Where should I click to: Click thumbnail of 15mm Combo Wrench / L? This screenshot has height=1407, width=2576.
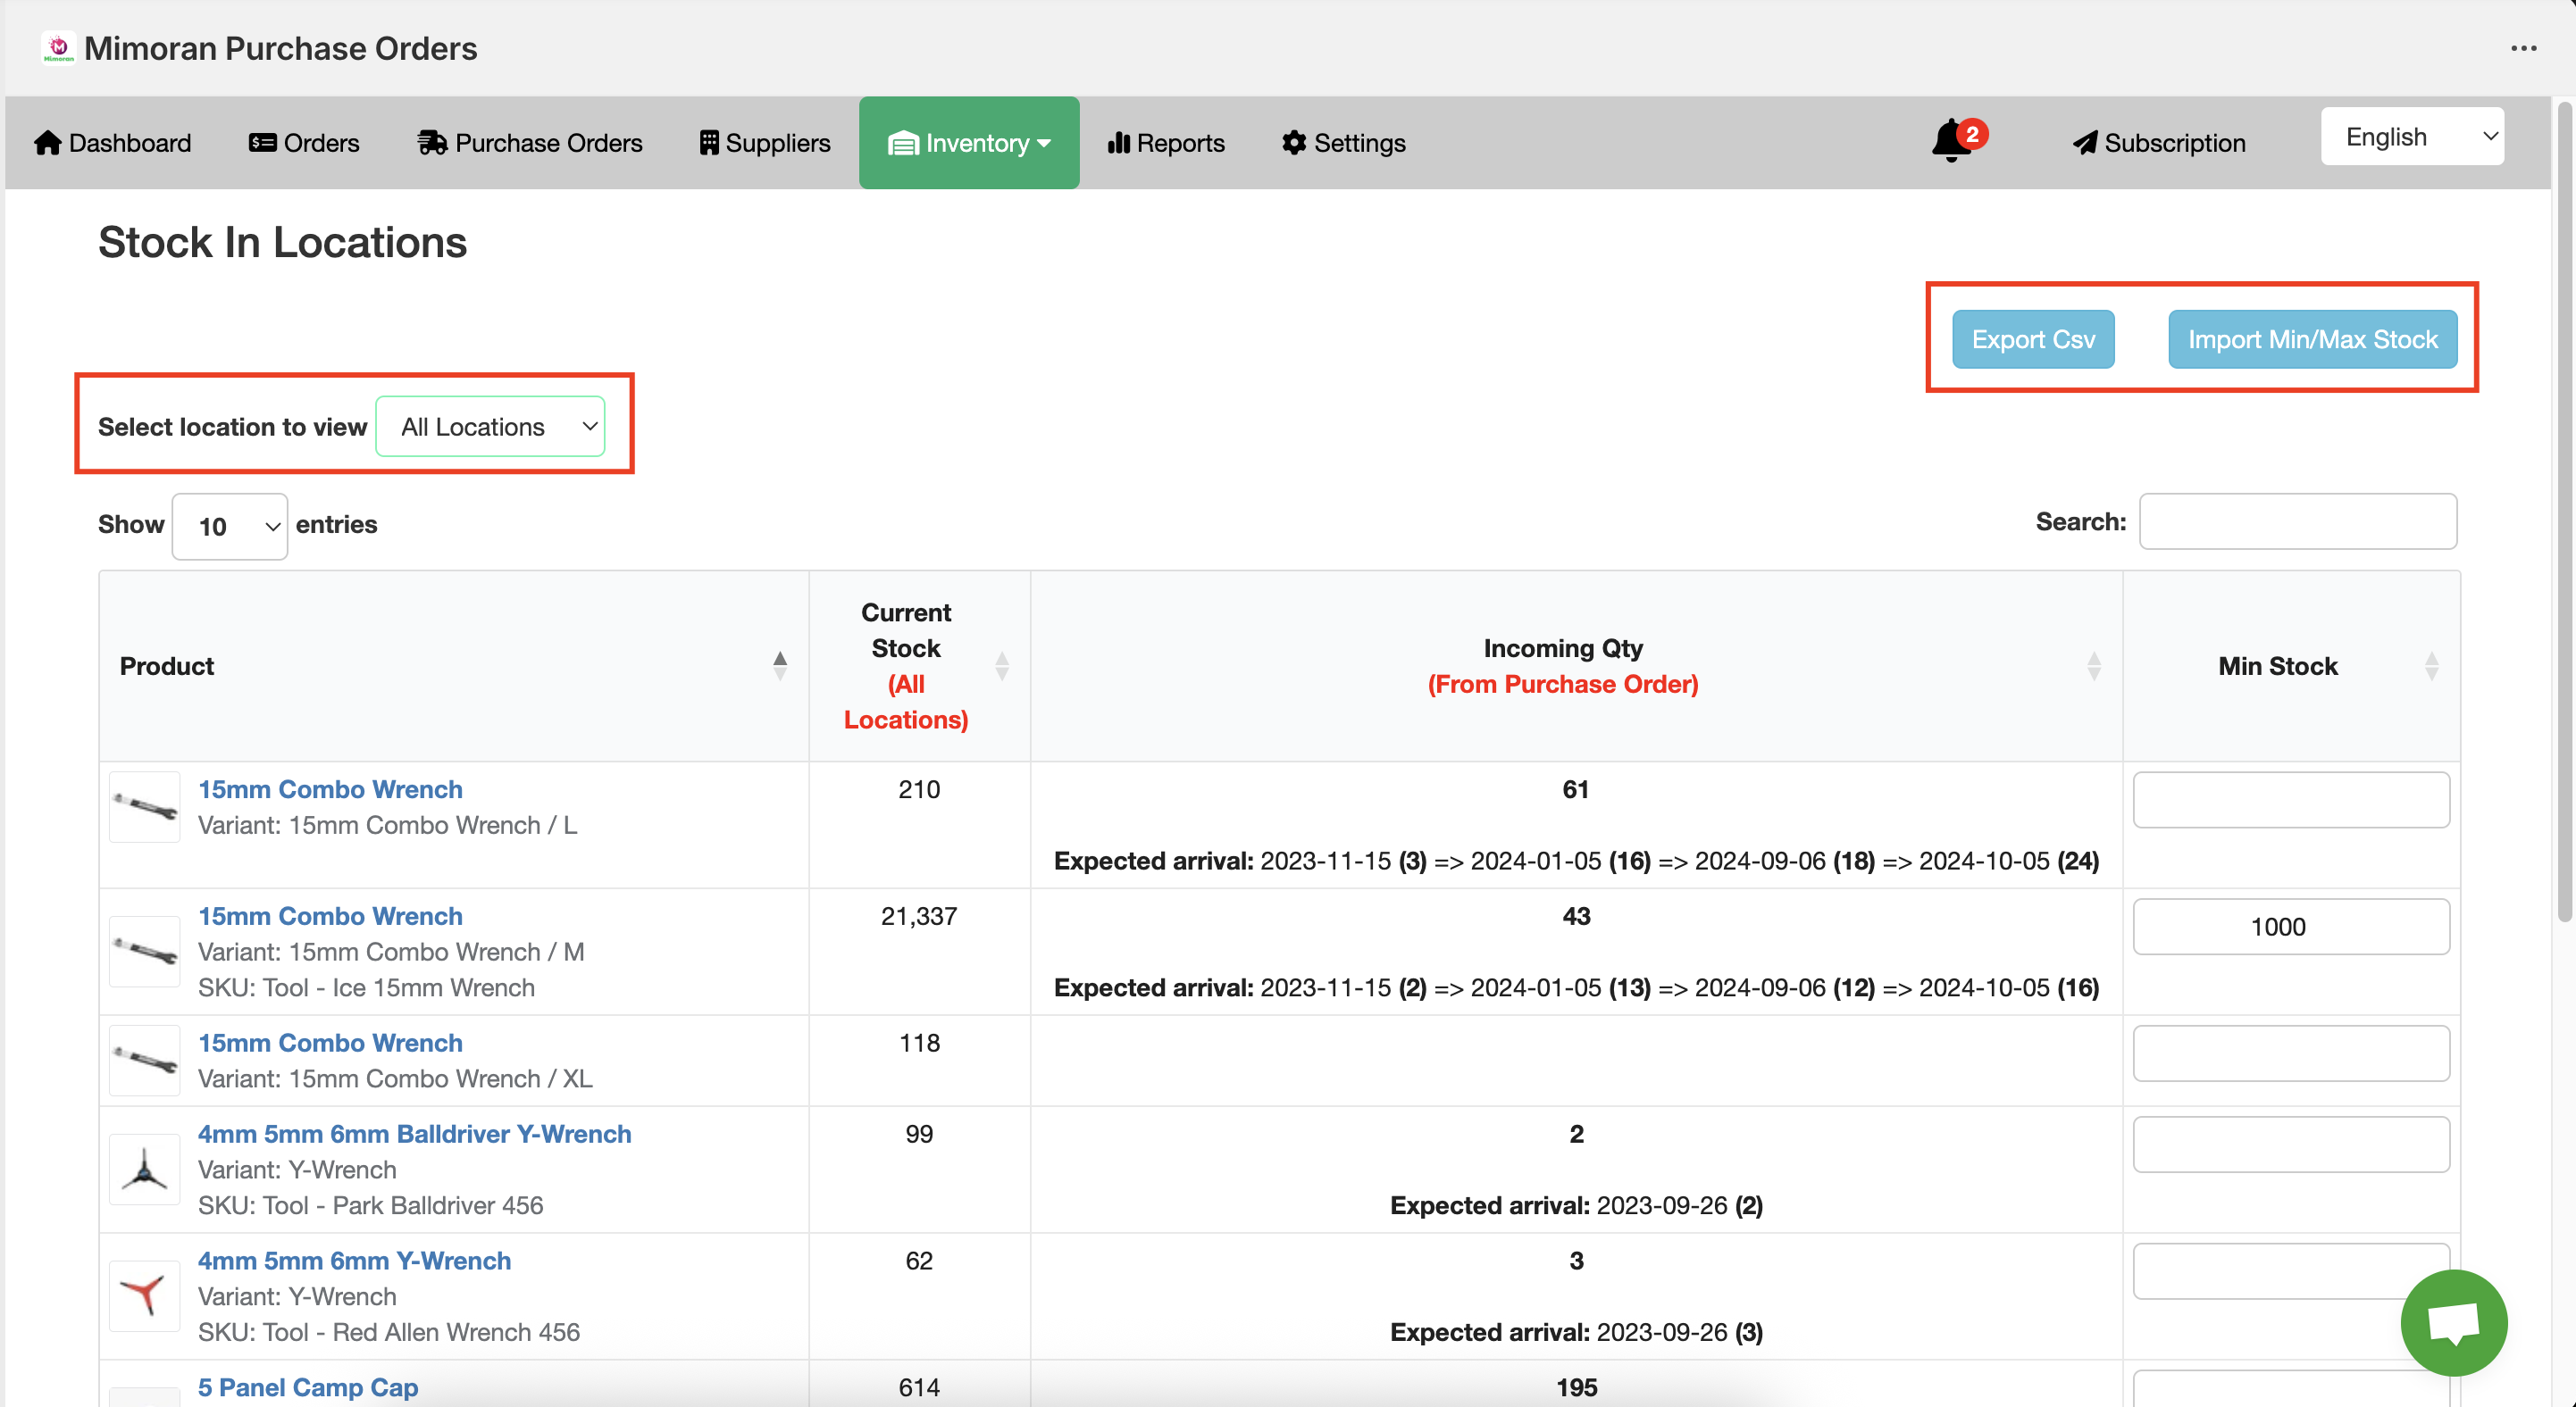coord(144,806)
